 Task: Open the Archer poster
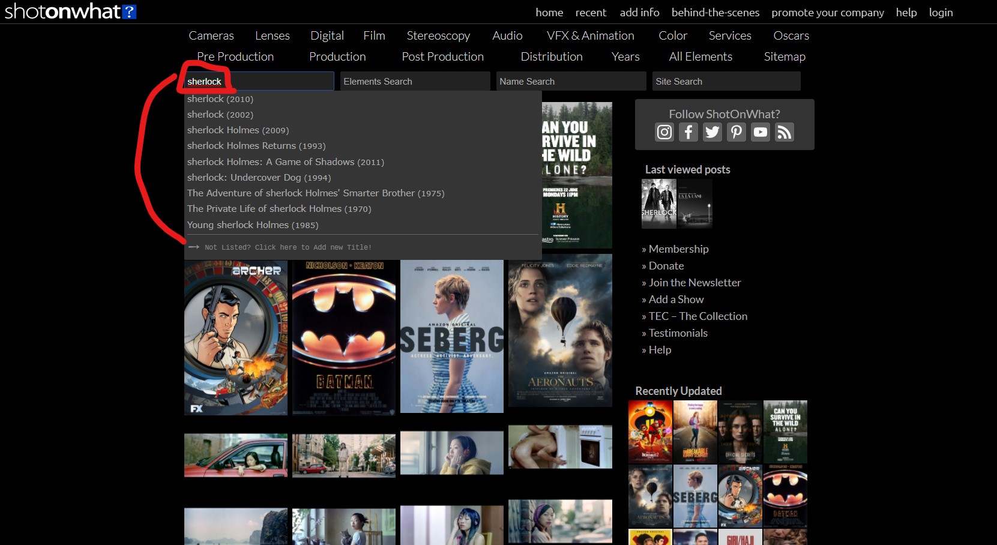click(236, 338)
